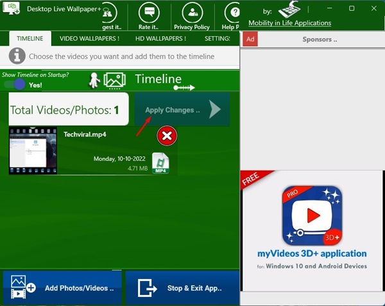Screen dimensions: 385x306
Task: Open the Mobility in Life Applications link
Action: 290,23
